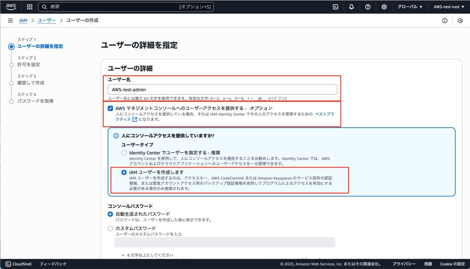
Task: Click CloudShell label in footer
Action: (22, 264)
